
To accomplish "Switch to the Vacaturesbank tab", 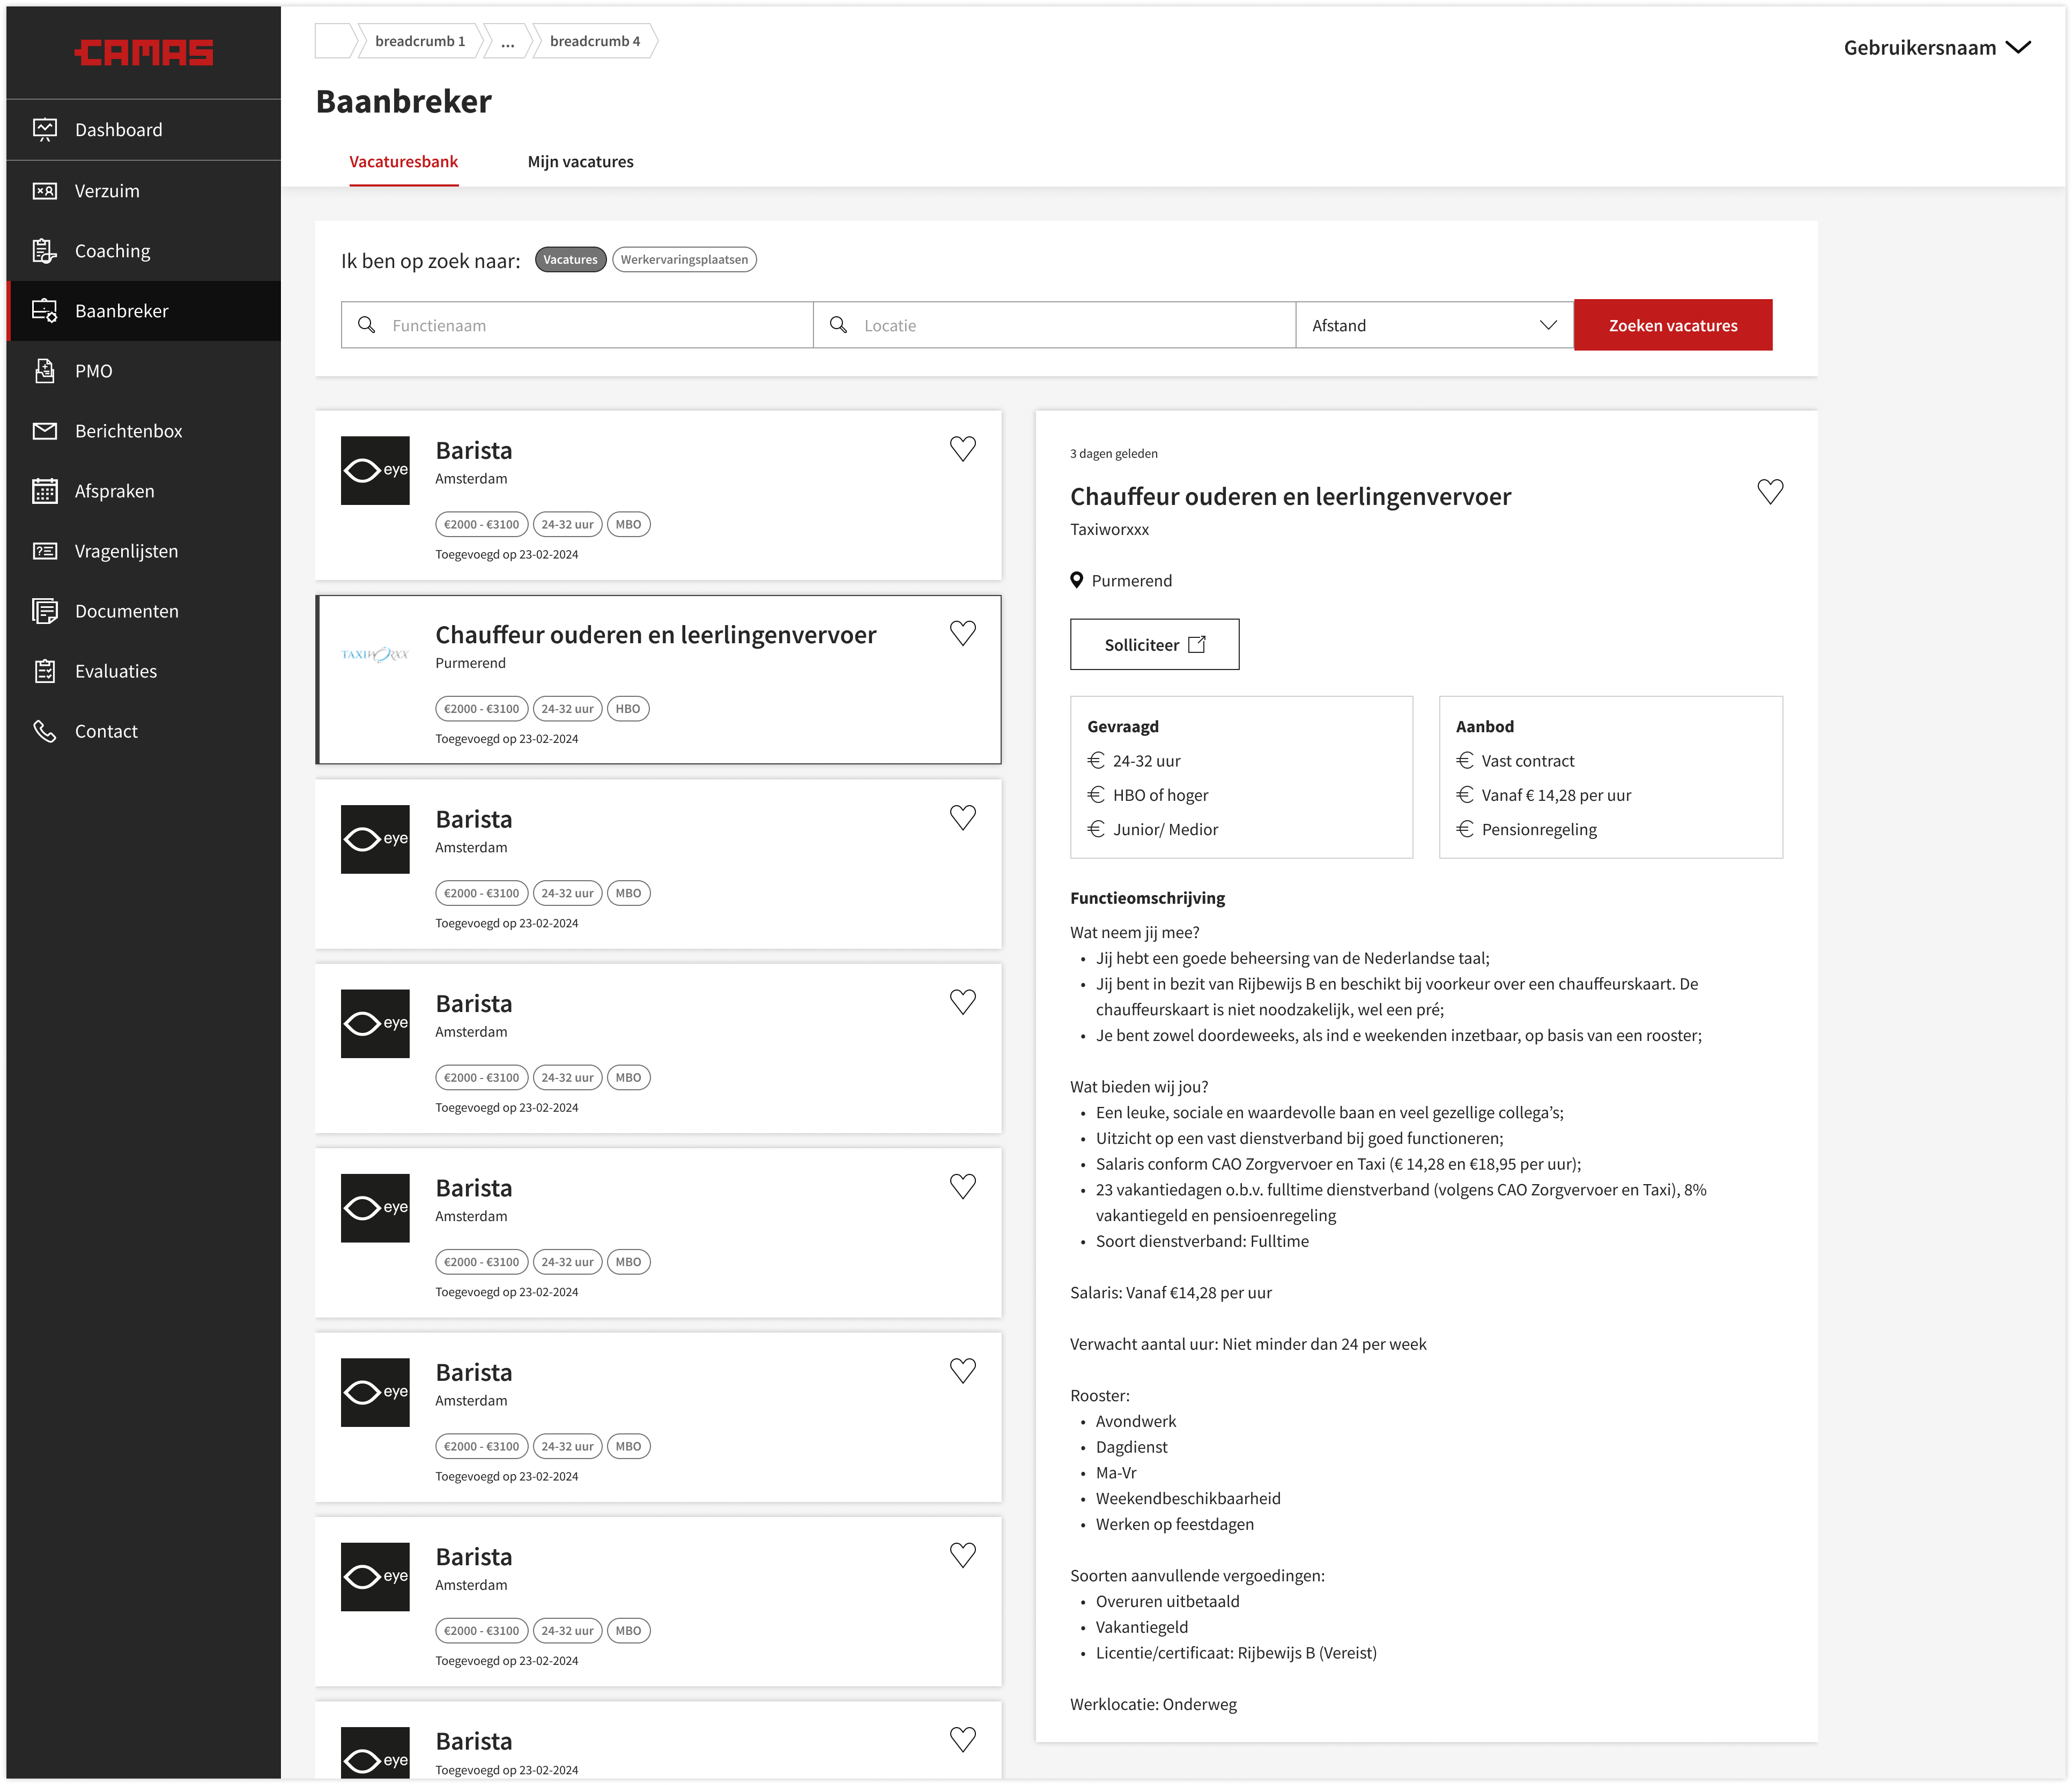I will click(x=403, y=162).
